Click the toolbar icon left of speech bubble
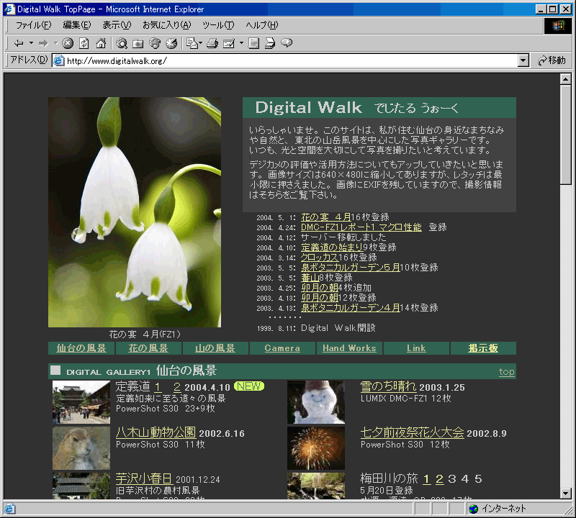The height and width of the screenshot is (518, 576). pyautogui.click(x=270, y=43)
